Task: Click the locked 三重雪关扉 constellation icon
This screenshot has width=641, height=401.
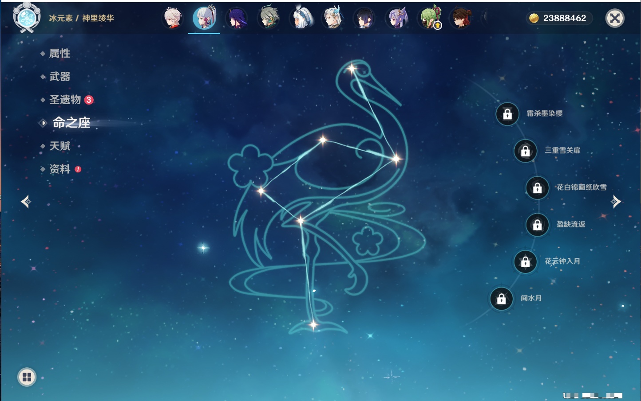Action: pyautogui.click(x=526, y=151)
